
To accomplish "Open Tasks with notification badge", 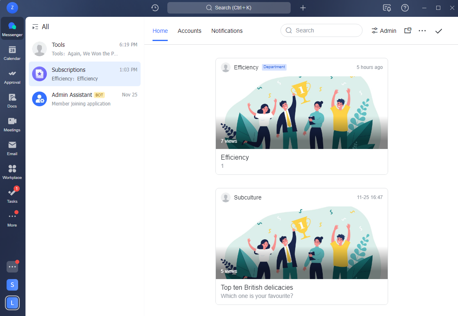I will pyautogui.click(x=12, y=195).
